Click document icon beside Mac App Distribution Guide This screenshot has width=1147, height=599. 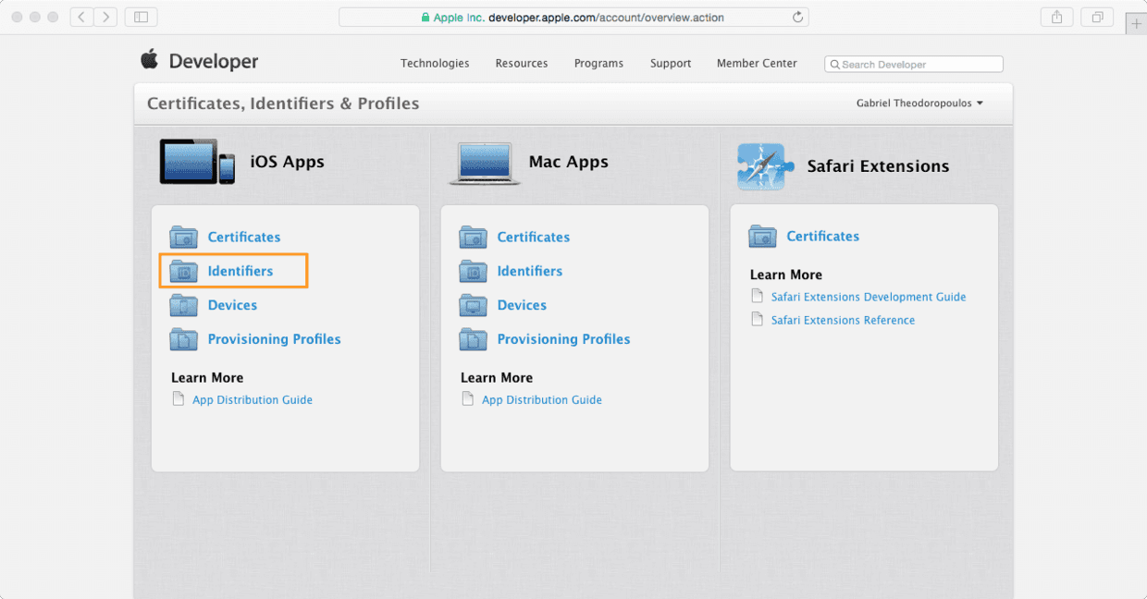[468, 399]
